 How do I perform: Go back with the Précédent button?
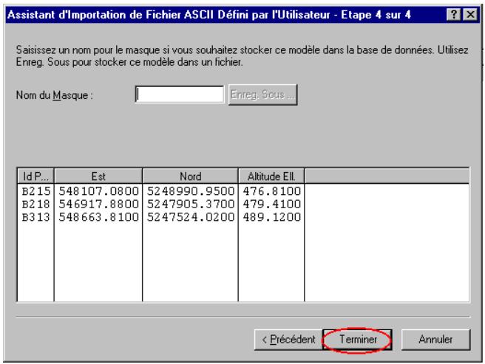click(288, 340)
